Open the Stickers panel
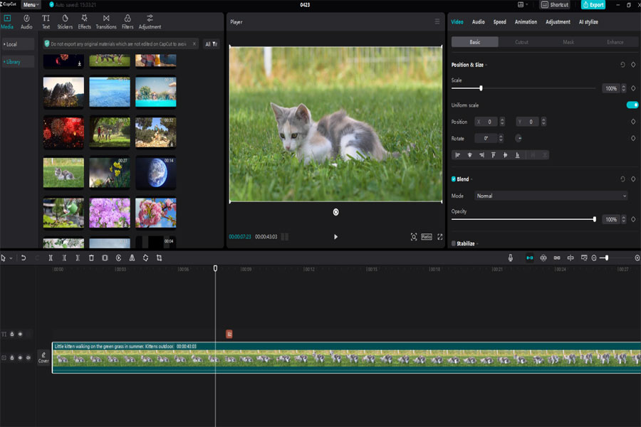Screen dimensions: 641x427 tap(65, 22)
